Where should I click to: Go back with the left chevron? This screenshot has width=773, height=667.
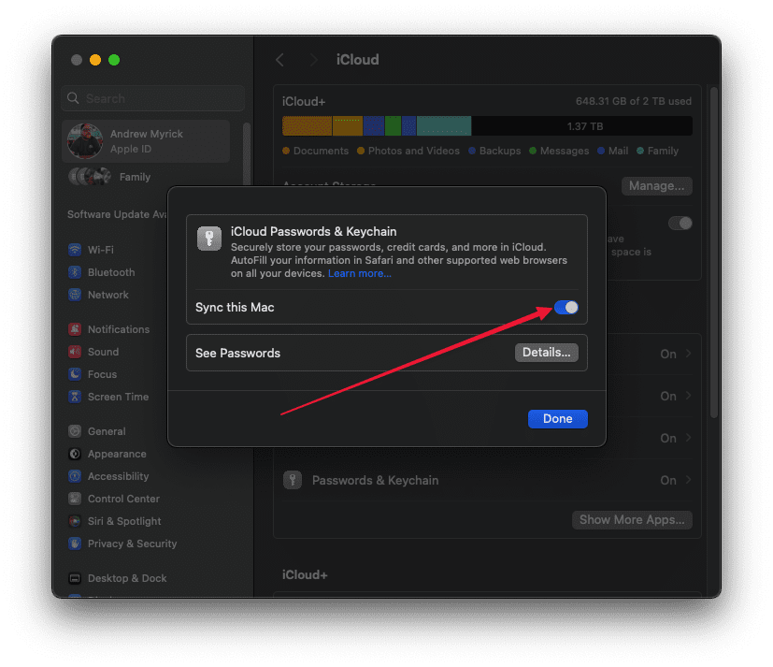coord(280,60)
